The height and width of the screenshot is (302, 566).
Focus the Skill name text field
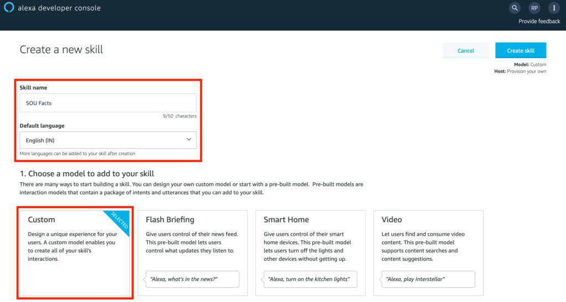(x=108, y=103)
